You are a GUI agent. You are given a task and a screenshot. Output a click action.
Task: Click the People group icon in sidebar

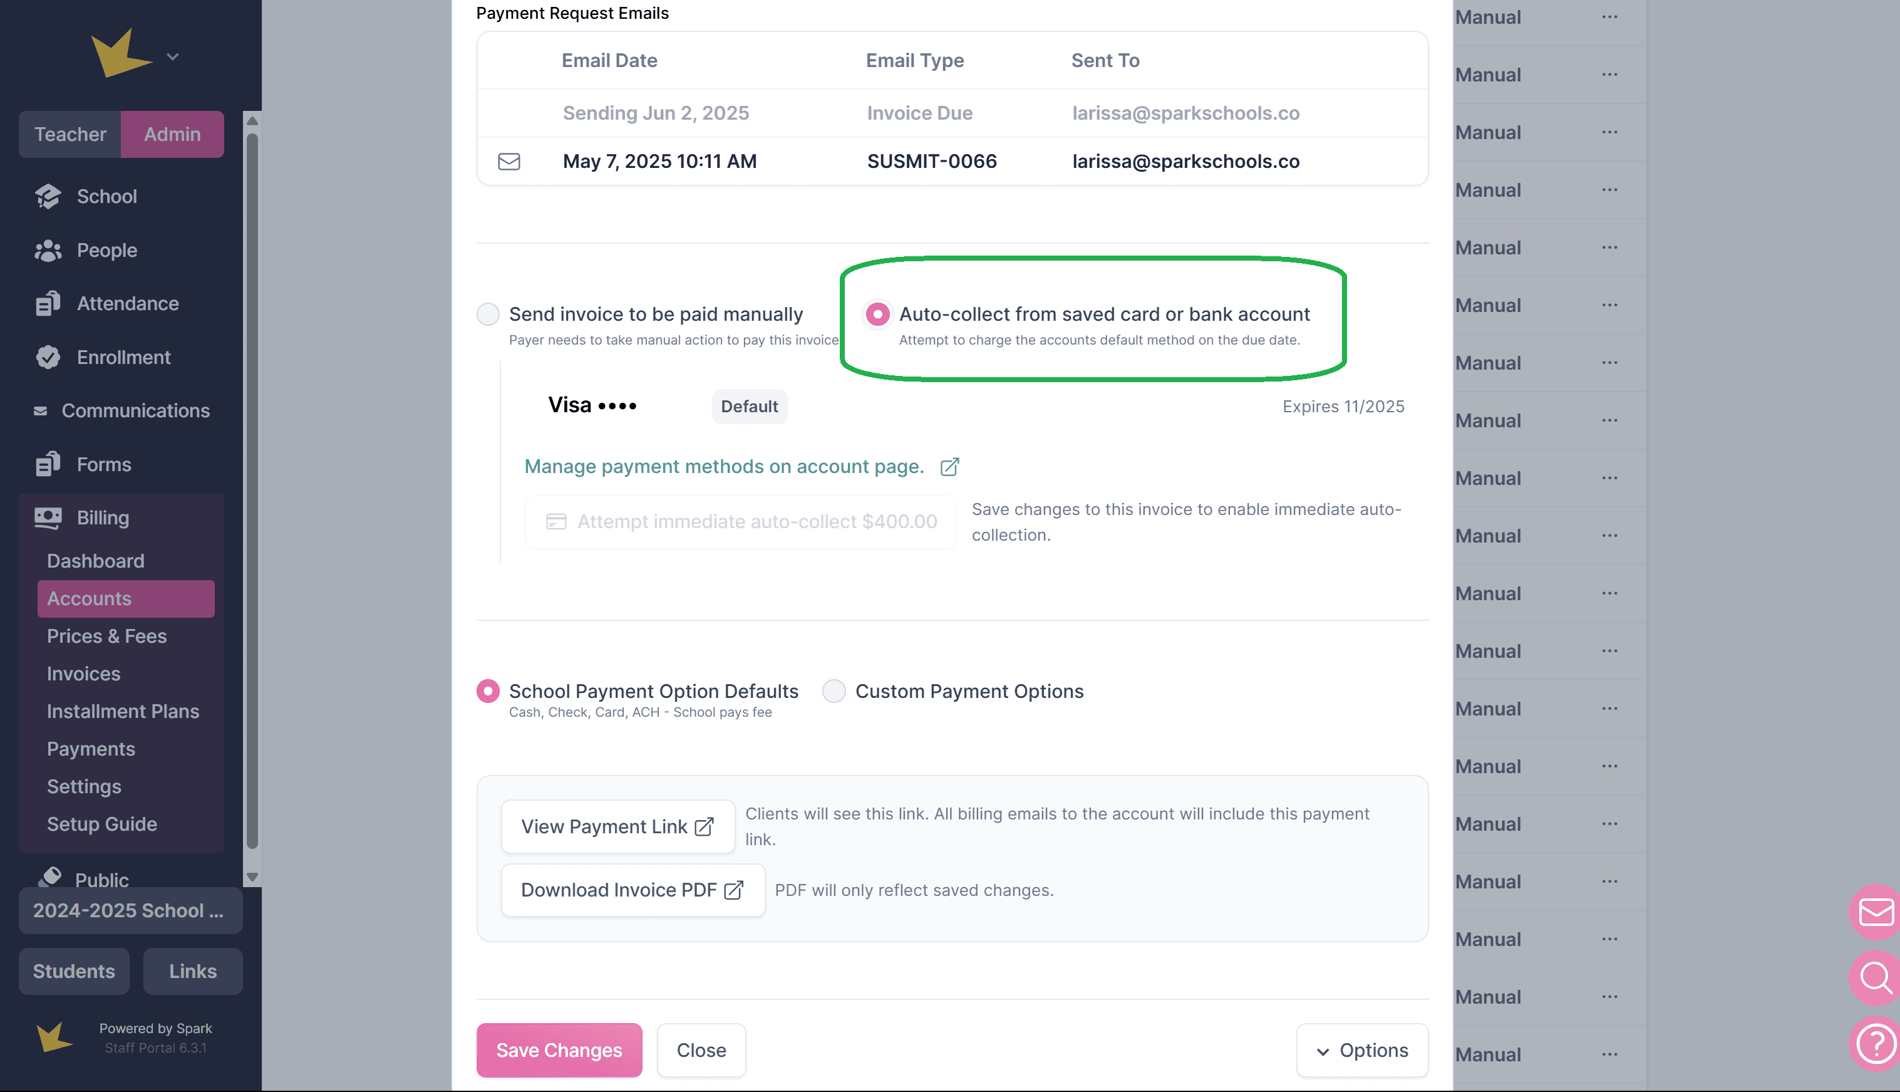tap(48, 251)
